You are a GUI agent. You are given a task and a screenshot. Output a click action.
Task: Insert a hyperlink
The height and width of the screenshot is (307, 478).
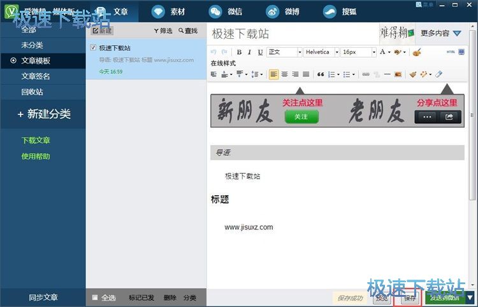click(366, 74)
